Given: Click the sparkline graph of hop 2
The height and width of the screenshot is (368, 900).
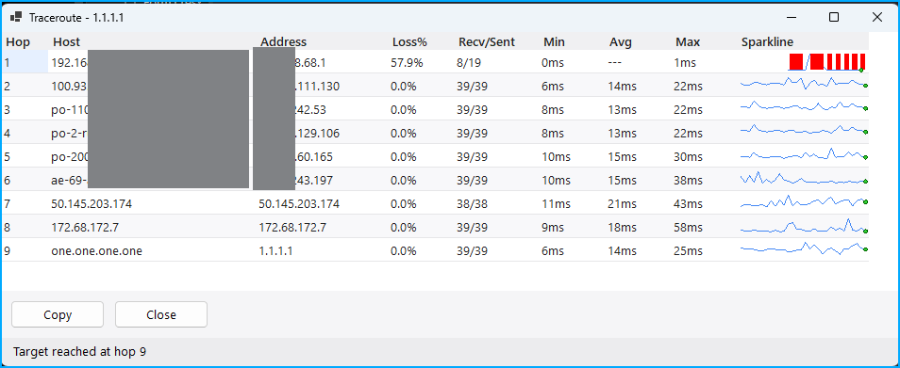Looking at the screenshot, I should tap(804, 84).
